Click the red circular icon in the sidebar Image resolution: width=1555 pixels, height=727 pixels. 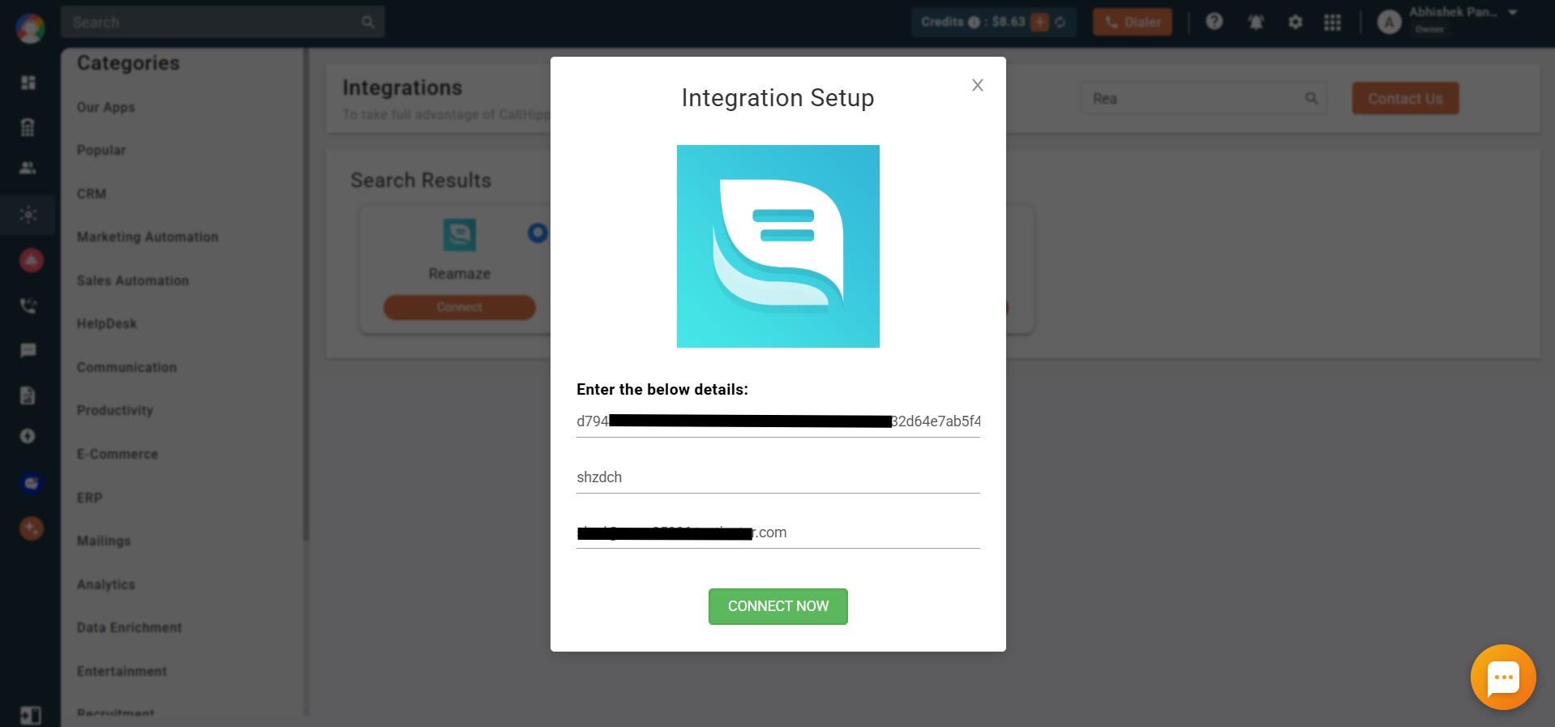31,260
